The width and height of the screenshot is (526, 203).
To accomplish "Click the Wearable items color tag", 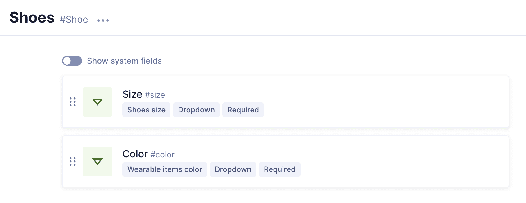I will click(x=165, y=169).
